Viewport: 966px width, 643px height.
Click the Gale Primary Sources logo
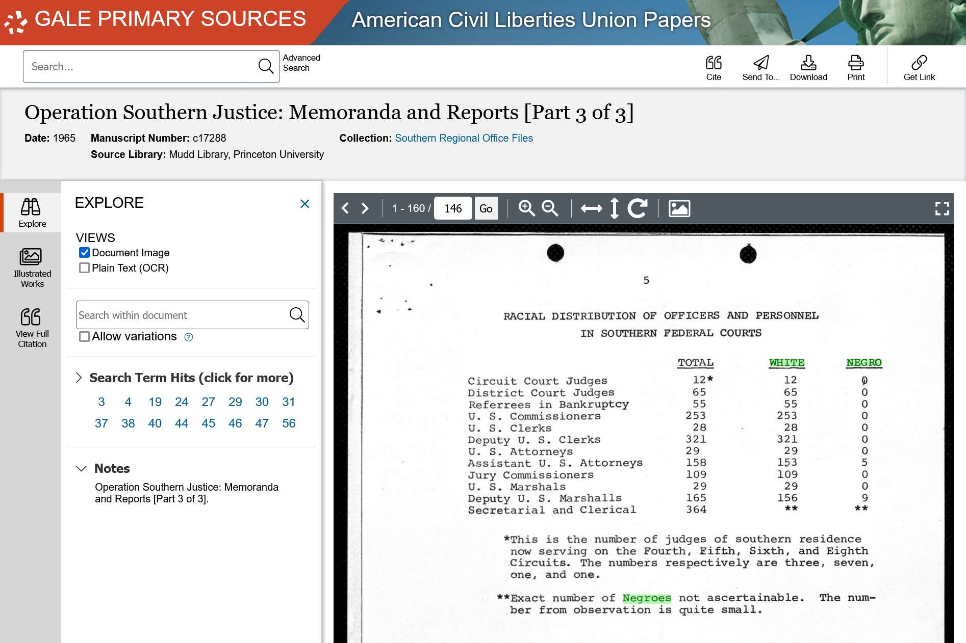[155, 20]
